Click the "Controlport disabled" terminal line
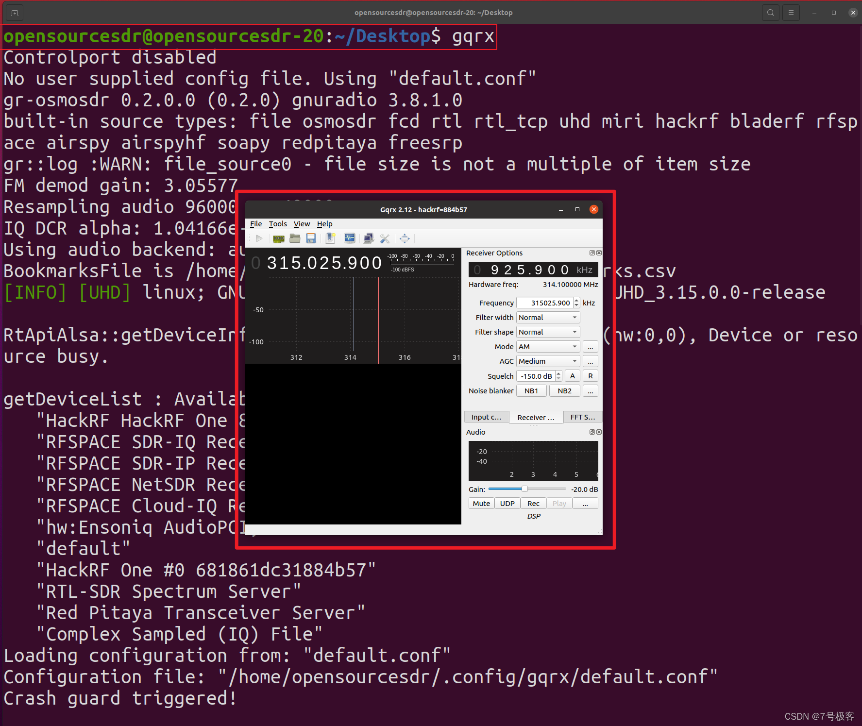This screenshot has width=862, height=726. 110,57
